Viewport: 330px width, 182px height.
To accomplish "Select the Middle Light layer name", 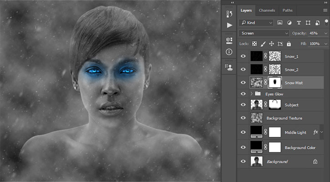I will coord(295,132).
